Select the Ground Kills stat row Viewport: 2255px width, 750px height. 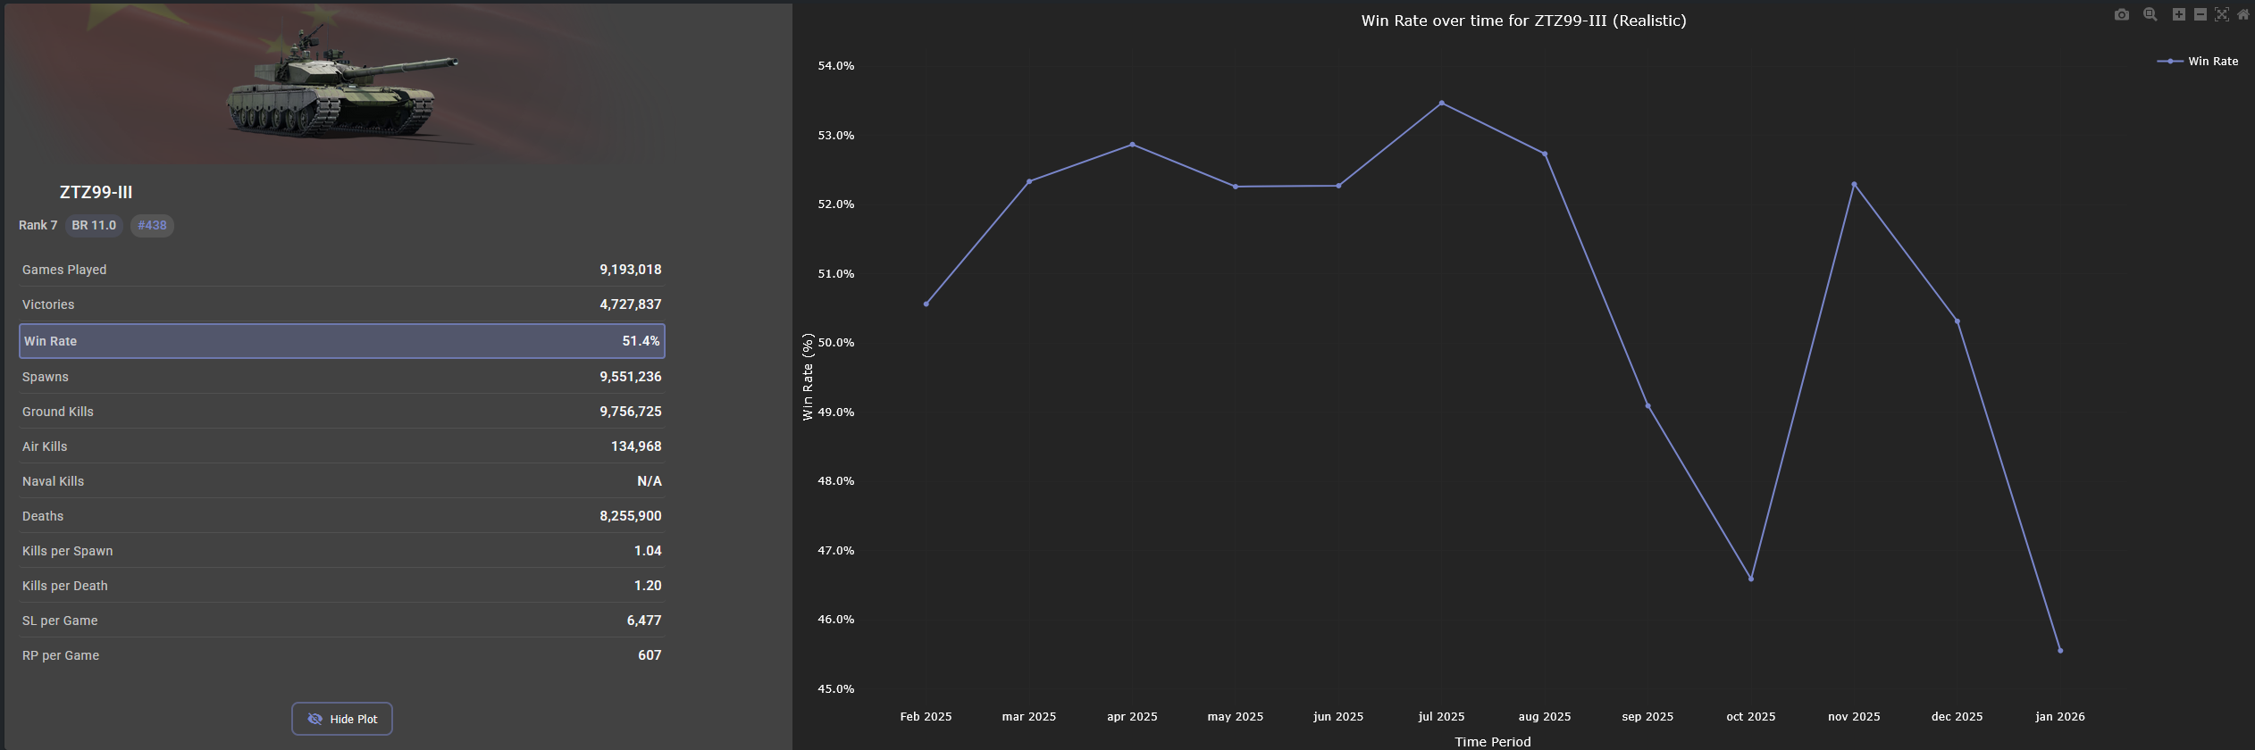click(342, 412)
